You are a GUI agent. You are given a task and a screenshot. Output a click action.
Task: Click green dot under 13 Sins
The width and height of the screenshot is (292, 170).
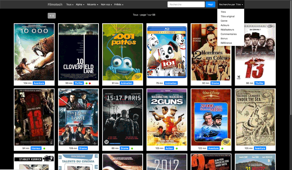[x=44, y=148]
